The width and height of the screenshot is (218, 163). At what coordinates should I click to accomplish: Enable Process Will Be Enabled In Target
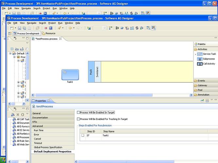pos(78,112)
